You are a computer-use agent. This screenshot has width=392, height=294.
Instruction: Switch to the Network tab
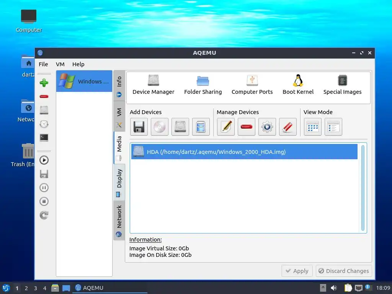pyautogui.click(x=119, y=220)
